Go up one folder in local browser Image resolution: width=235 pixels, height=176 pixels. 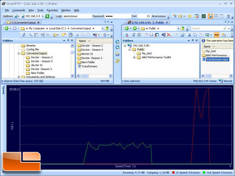coord(107,28)
